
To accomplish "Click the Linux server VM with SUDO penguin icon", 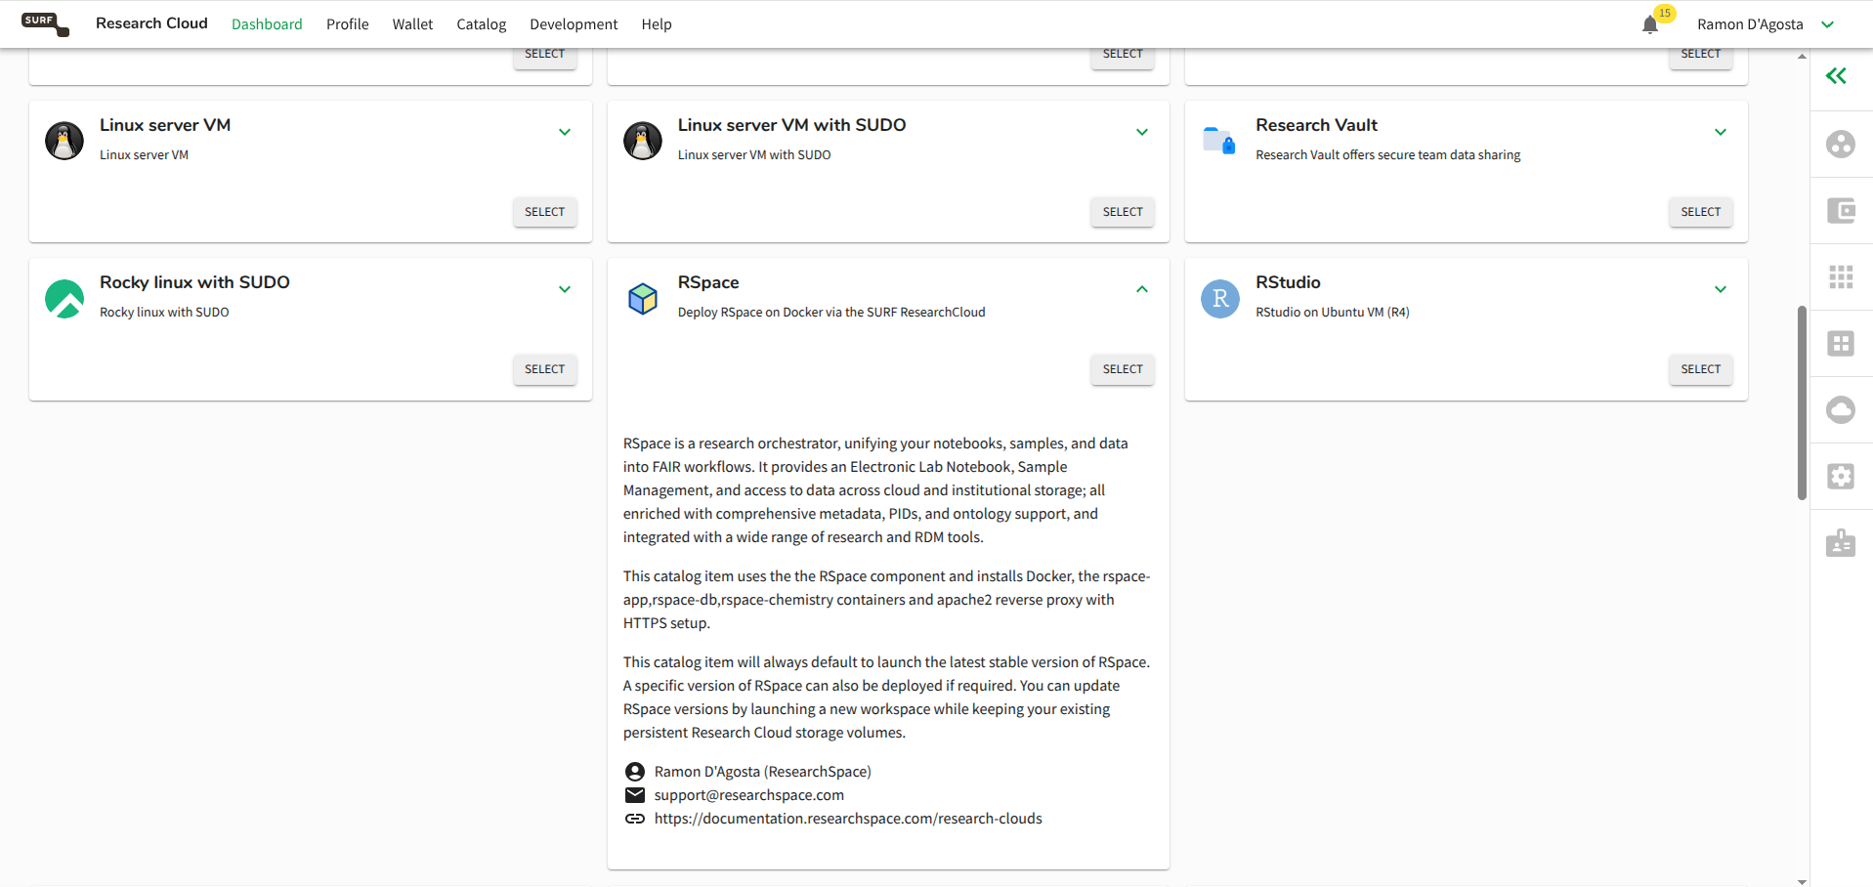I will [x=643, y=141].
